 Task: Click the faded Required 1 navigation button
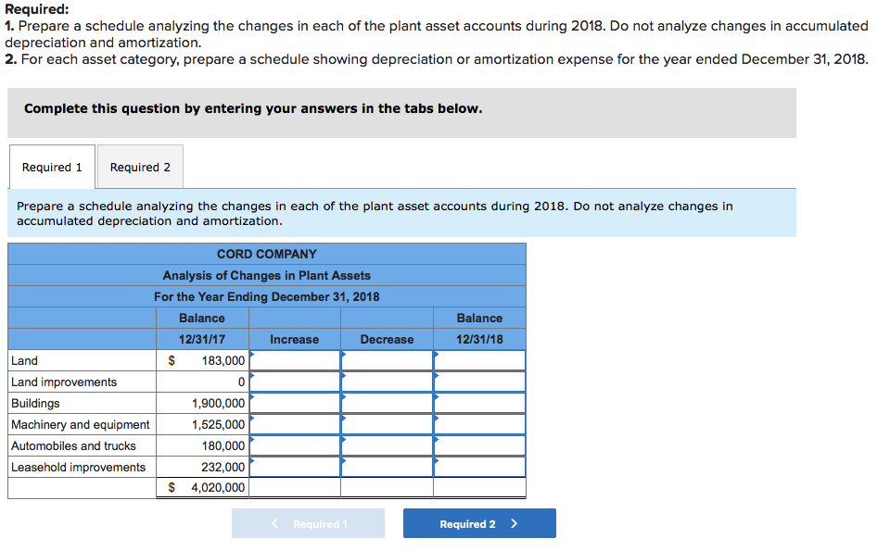(308, 523)
